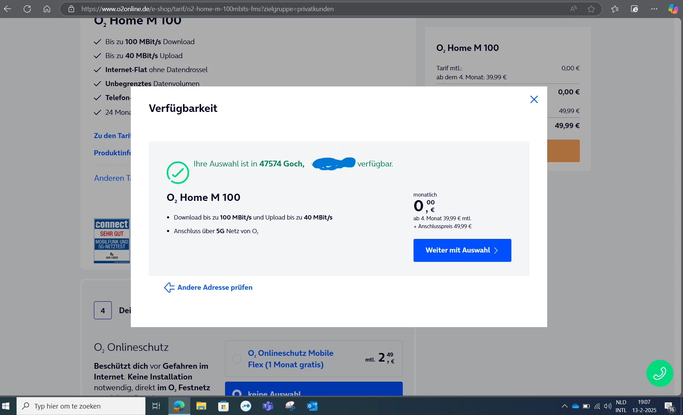Open the NLD INTL language switcher
This screenshot has width=683, height=415.
pos(621,406)
